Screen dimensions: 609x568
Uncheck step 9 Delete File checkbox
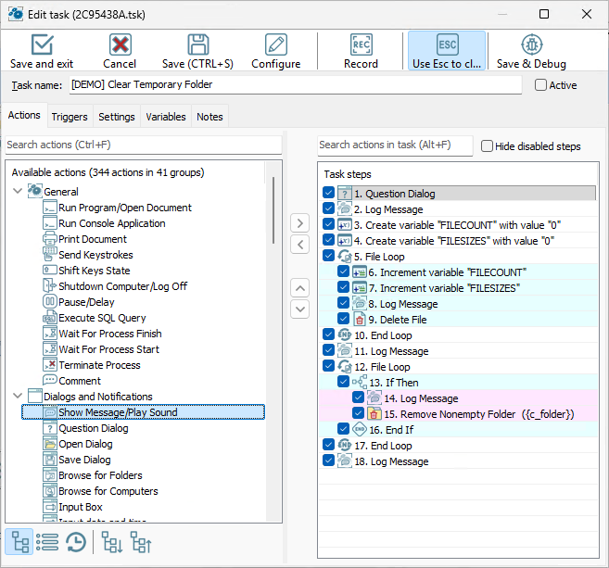point(343,319)
